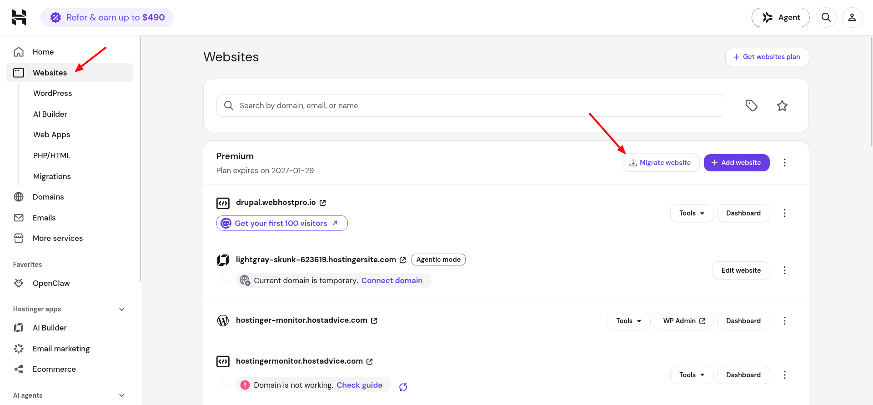Screen dimensions: 873x405
Task: Collapse the AI agents section
Action: [121, 395]
